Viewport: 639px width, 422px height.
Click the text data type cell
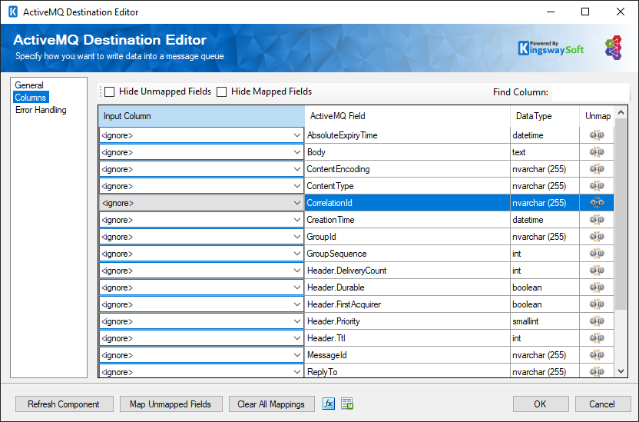click(x=545, y=152)
